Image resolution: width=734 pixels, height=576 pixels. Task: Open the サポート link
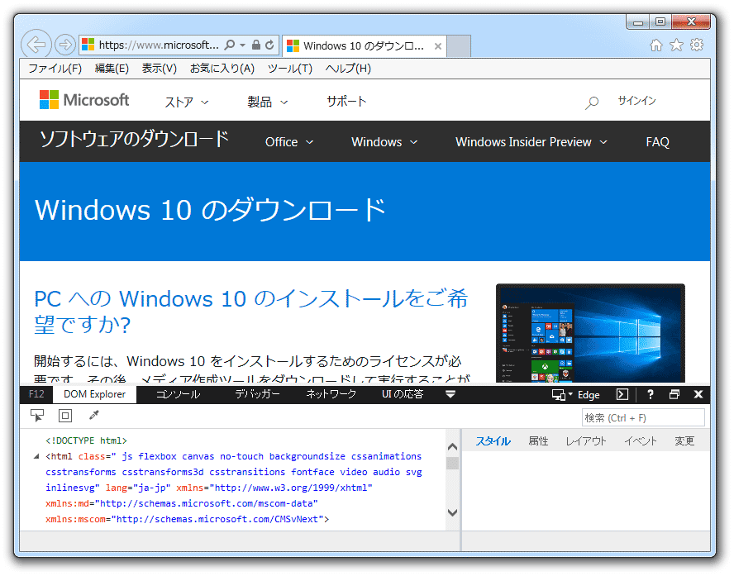346,101
